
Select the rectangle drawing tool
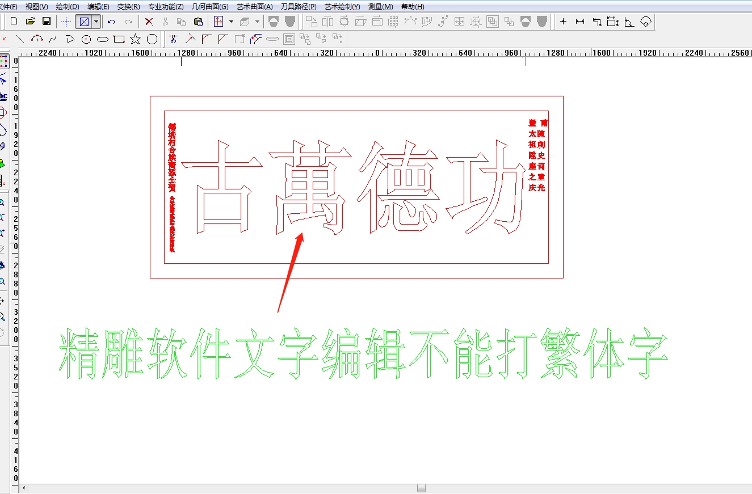[119, 39]
